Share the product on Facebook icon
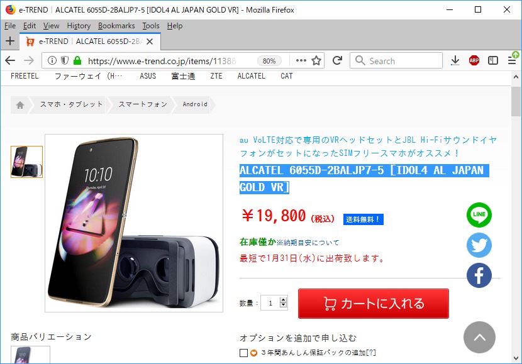 (x=479, y=275)
